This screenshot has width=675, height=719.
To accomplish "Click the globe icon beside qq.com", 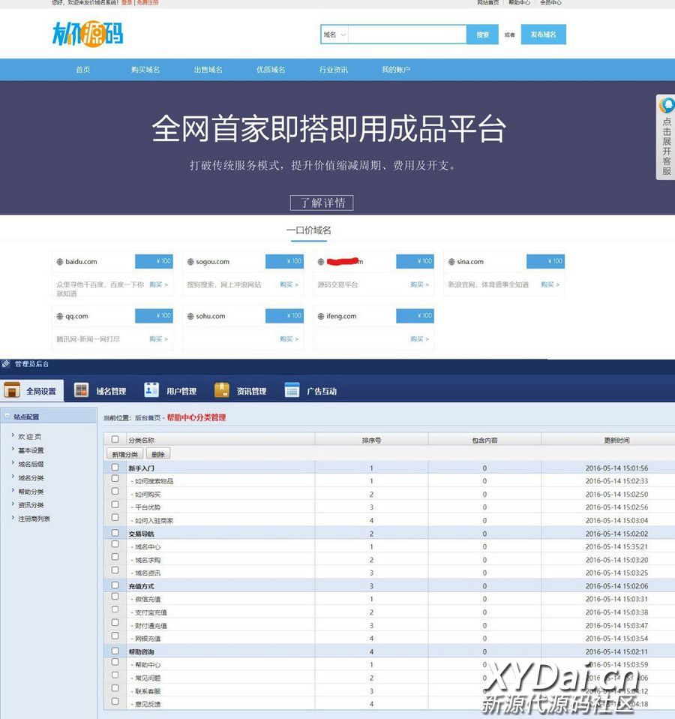I will [60, 316].
